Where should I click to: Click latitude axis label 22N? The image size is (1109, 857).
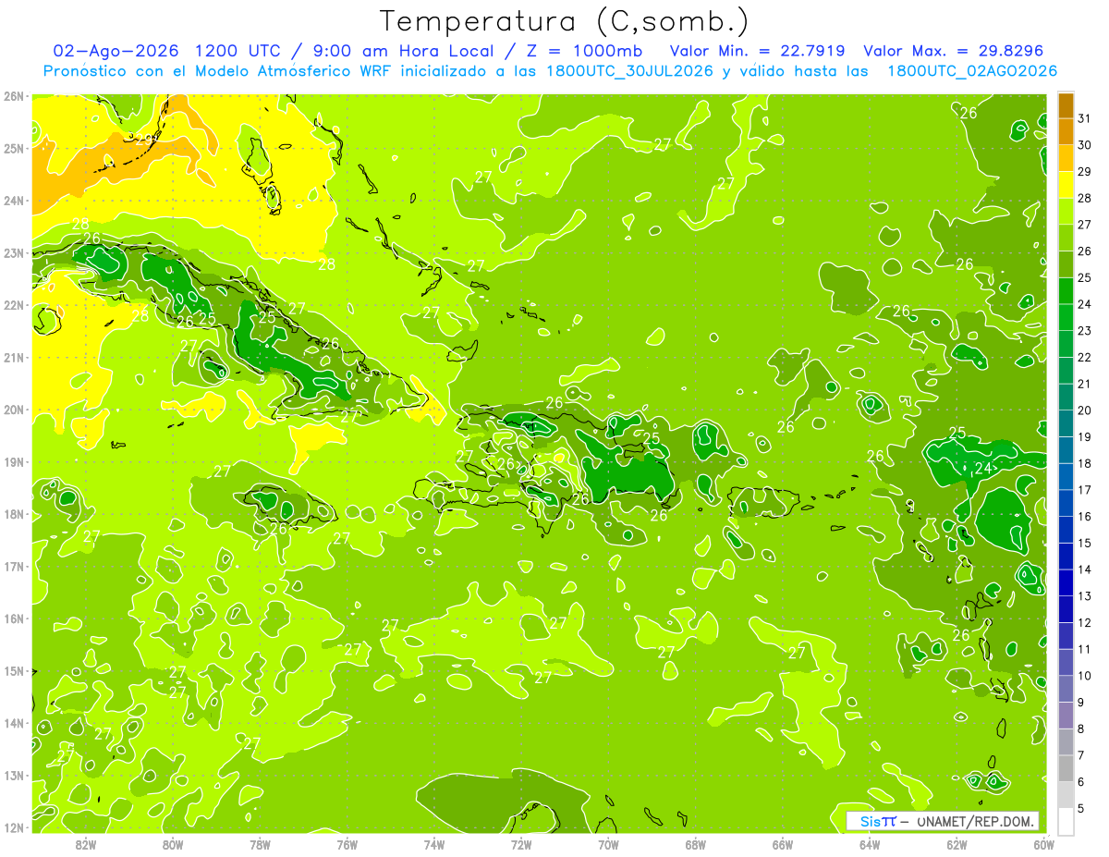(x=14, y=305)
